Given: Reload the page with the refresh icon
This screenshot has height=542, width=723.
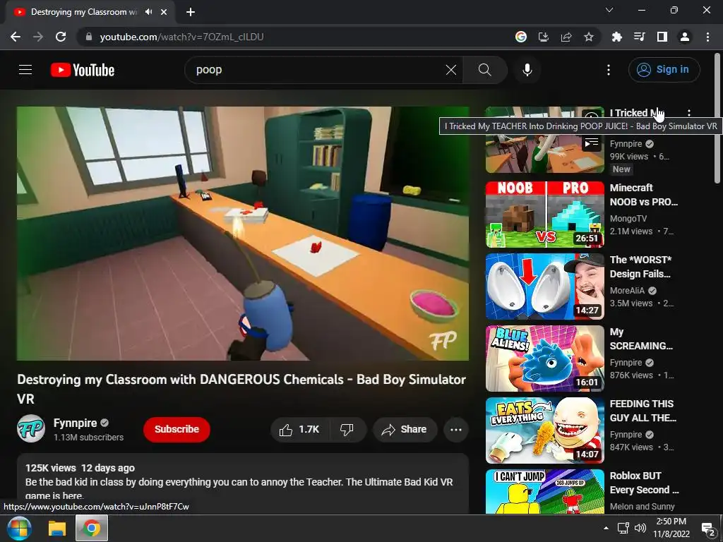Looking at the screenshot, I should click(61, 37).
